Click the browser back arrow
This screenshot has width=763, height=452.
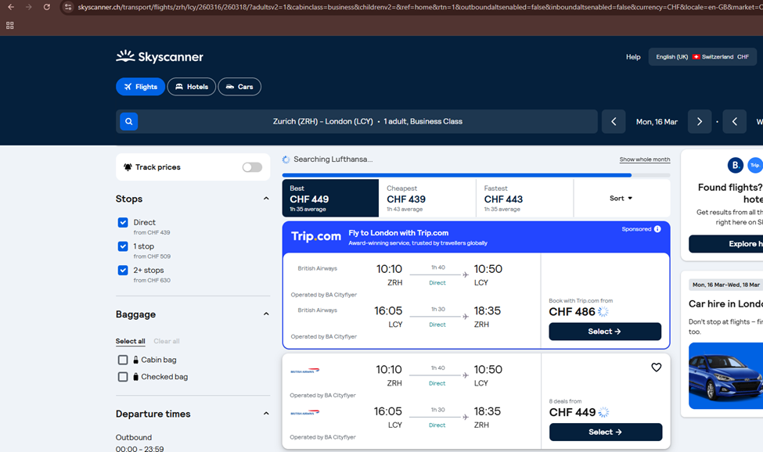pos(11,7)
